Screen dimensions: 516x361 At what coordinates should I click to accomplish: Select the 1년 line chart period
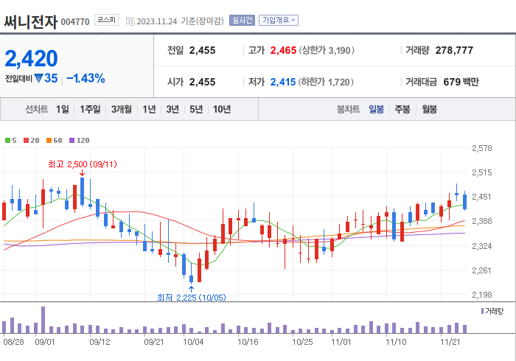tap(149, 109)
